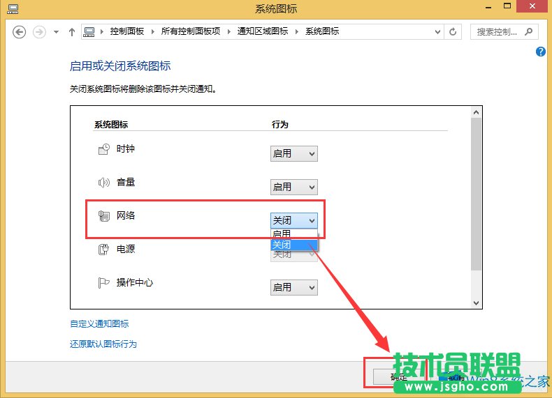This screenshot has height=398, width=552.
Task: Click the 电源 power icon
Action: (x=104, y=250)
